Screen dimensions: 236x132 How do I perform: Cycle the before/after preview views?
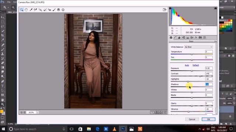click(152, 112)
